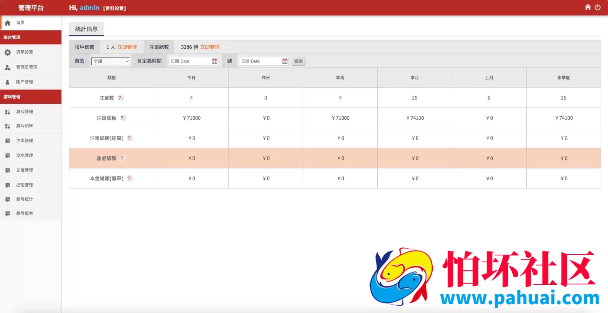The image size is (608, 313).
Task: Click 立即管理 link next to 1 人
Action: [x=127, y=47]
